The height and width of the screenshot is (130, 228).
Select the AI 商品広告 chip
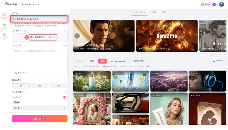[x=138, y=61]
